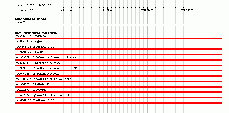The image size is (229, 113).
Task: Click the red bar under nsv4073021
Action: tap(118, 98)
